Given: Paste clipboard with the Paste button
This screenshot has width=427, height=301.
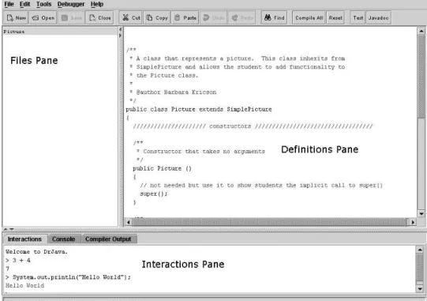Looking at the screenshot, I should pos(185,17).
